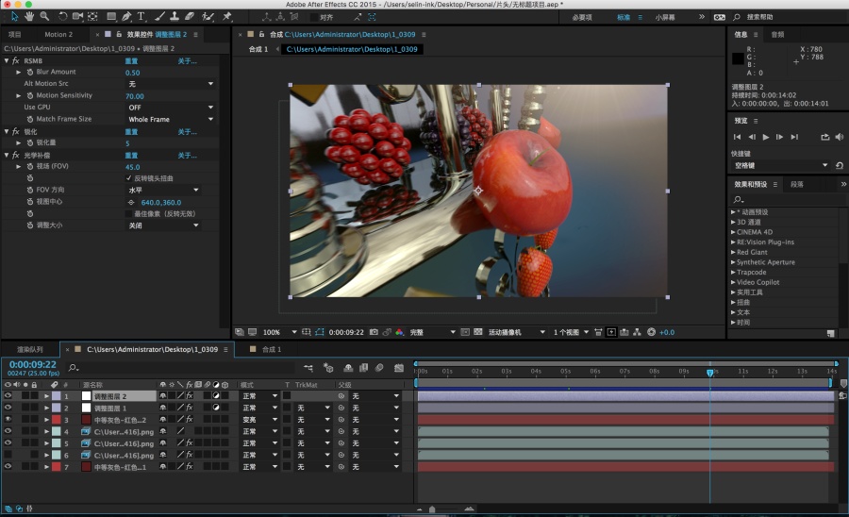Viewport: 849px width, 517px height.
Task: Hide layer 4 using eye icon
Action: pyautogui.click(x=8, y=431)
